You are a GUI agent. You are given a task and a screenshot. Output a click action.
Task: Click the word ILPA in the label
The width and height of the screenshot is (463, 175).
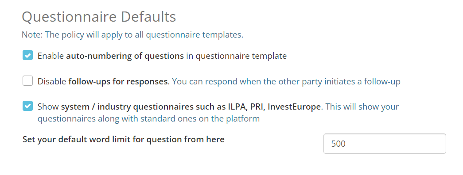tap(237, 107)
